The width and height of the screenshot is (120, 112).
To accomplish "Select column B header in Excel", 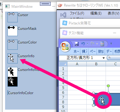I will [x=96, y=64].
